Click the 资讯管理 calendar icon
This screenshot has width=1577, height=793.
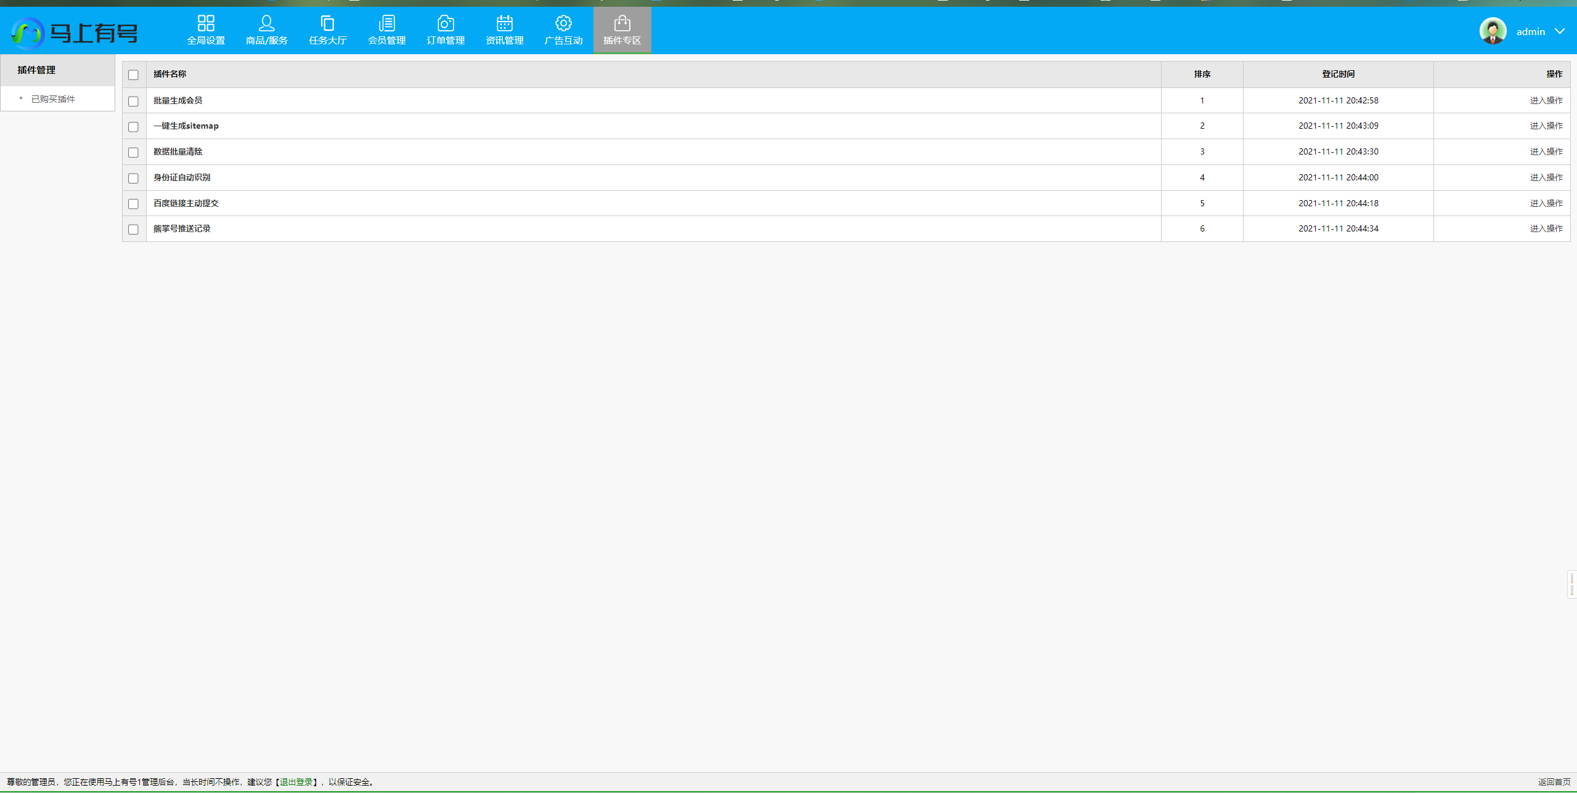(504, 23)
